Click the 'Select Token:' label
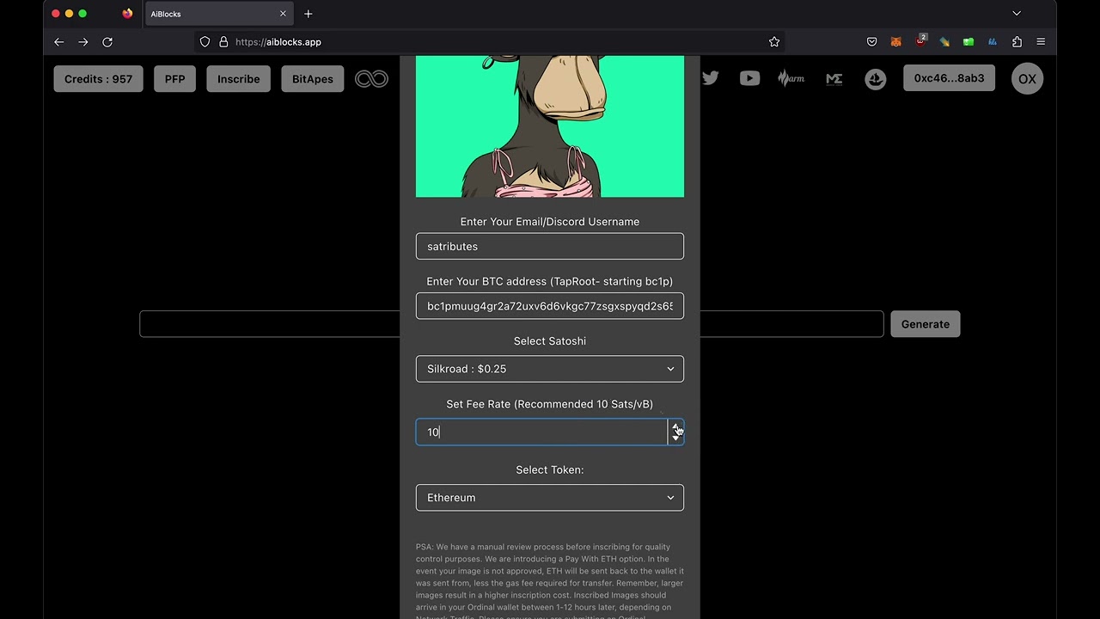This screenshot has width=1100, height=619. [550, 470]
